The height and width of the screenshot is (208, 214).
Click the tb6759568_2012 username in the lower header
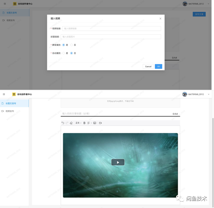(196, 94)
